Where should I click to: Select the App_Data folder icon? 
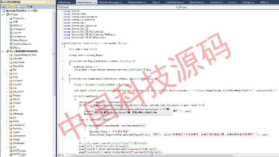11,66
